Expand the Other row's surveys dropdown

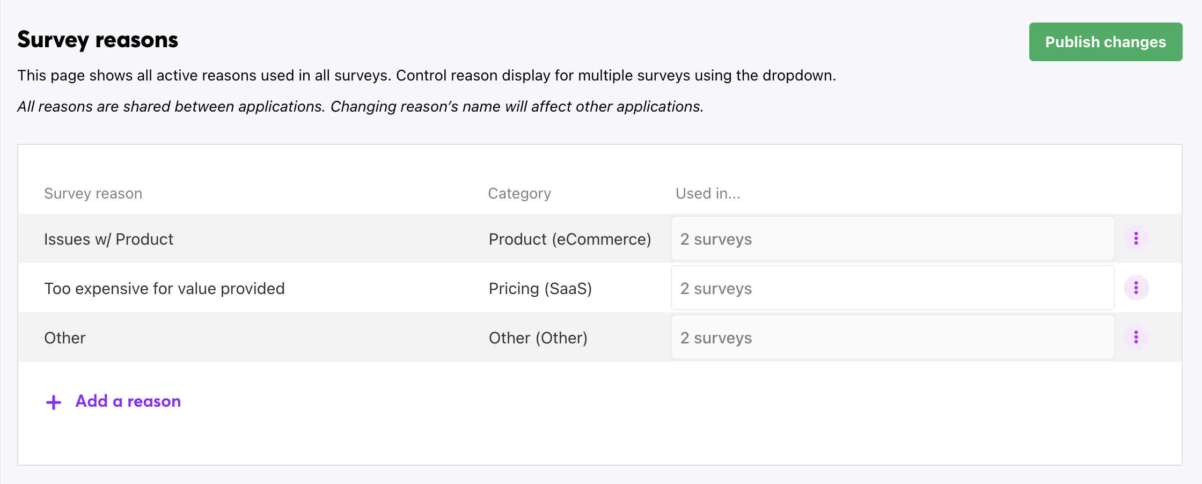892,338
